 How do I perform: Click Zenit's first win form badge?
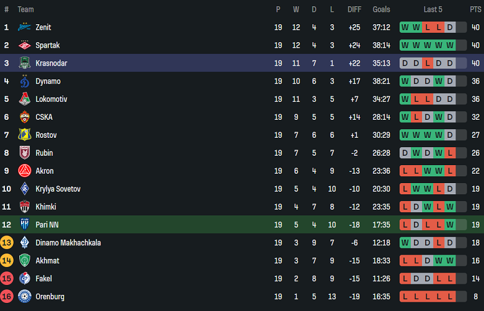point(405,27)
